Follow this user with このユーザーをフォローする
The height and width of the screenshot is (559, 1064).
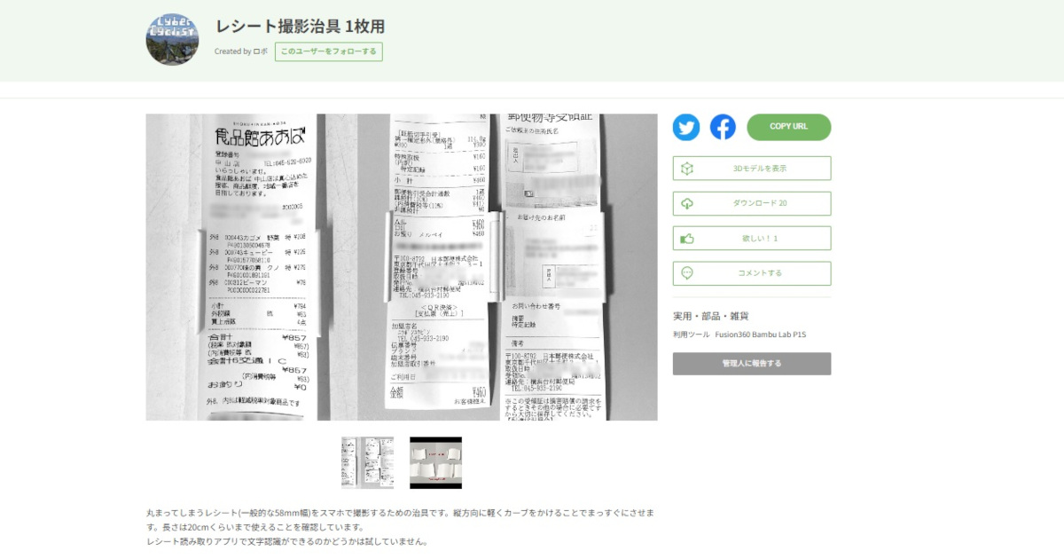tap(329, 51)
